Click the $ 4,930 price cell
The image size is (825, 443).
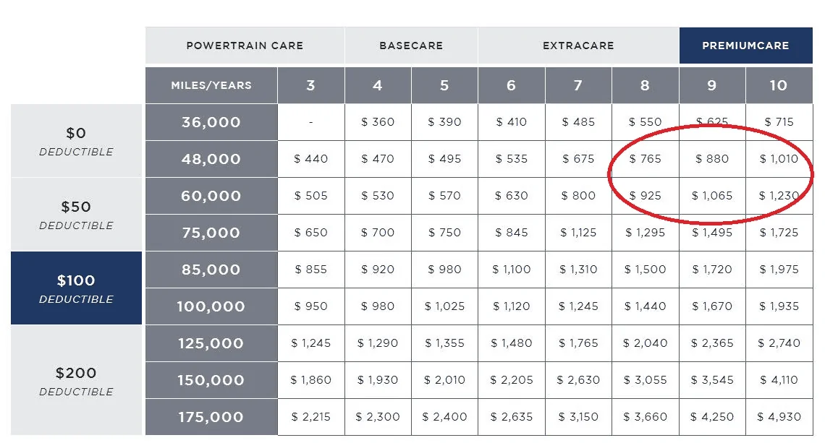779,417
